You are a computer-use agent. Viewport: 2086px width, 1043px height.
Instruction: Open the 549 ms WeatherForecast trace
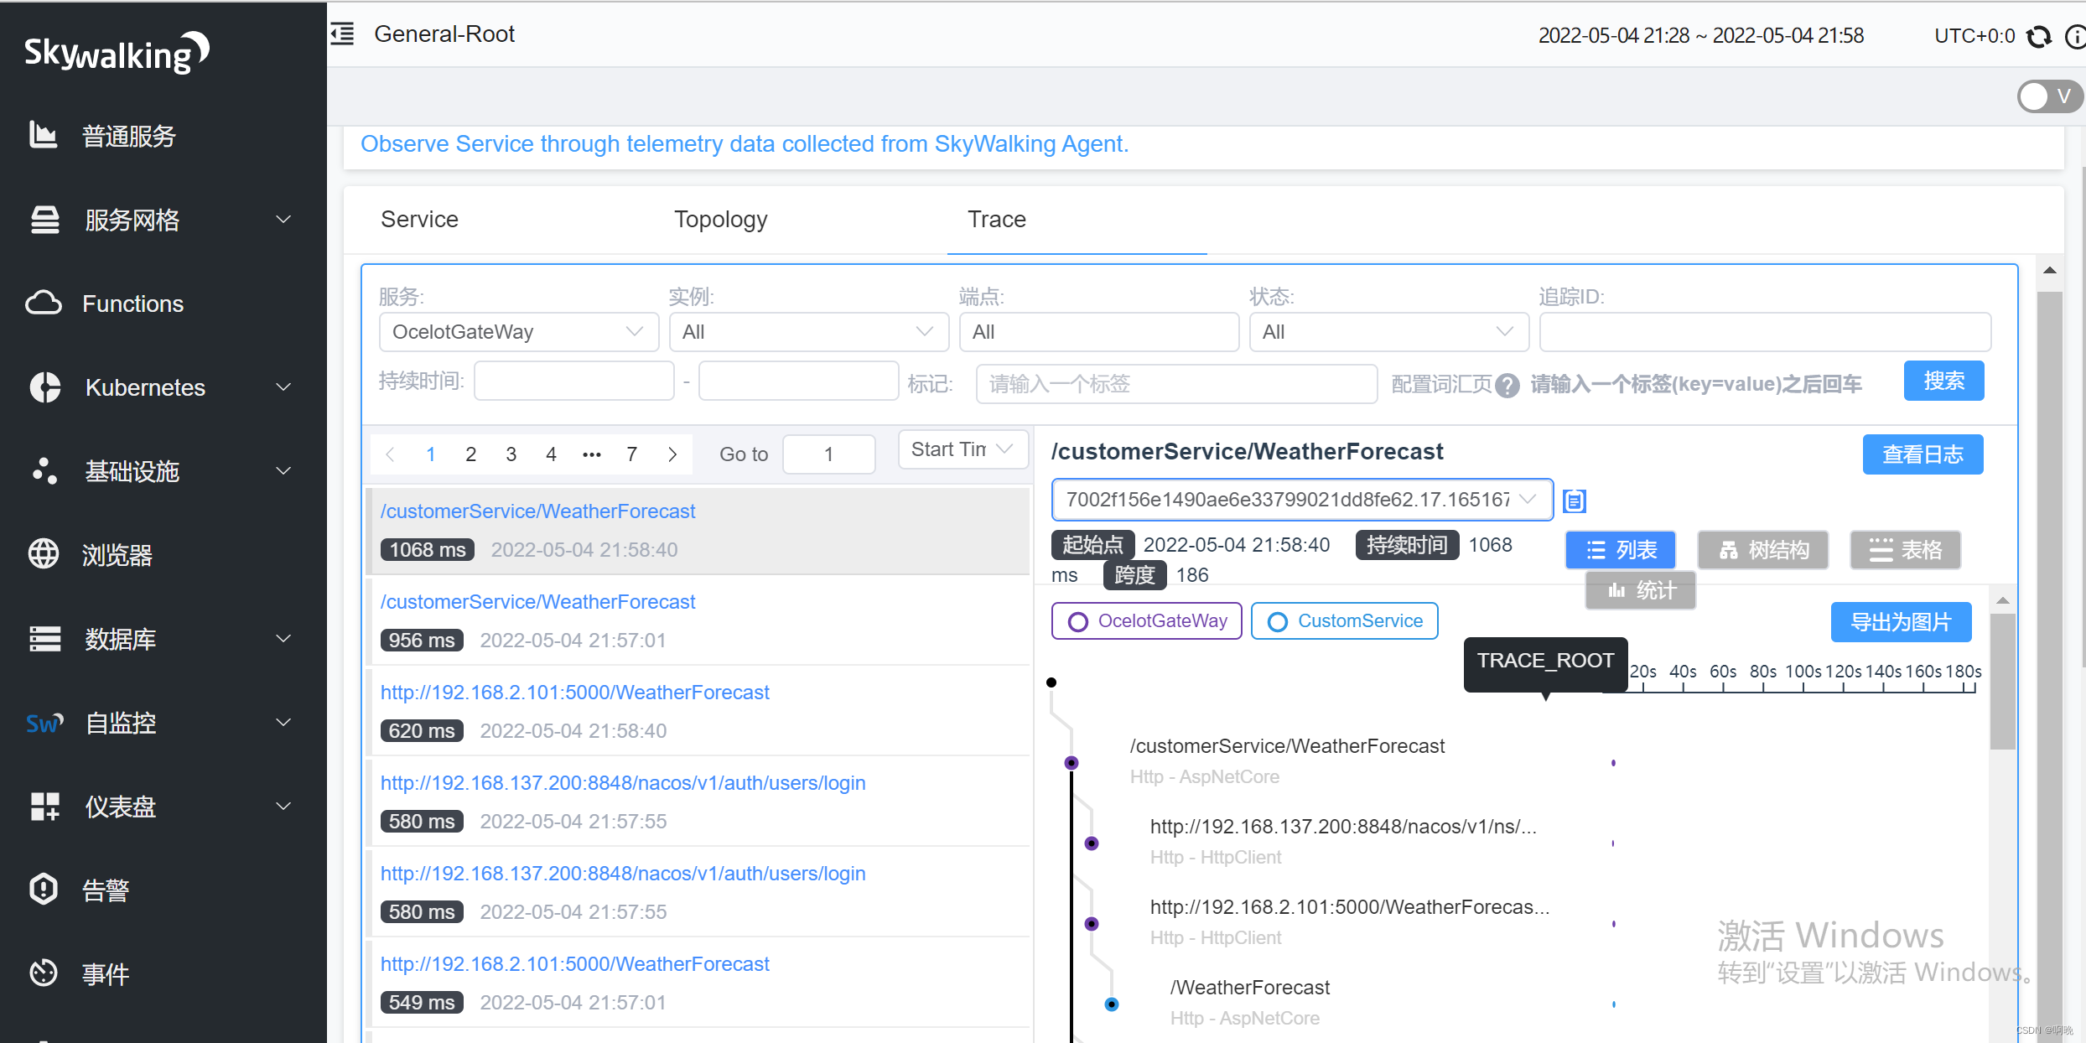point(698,983)
